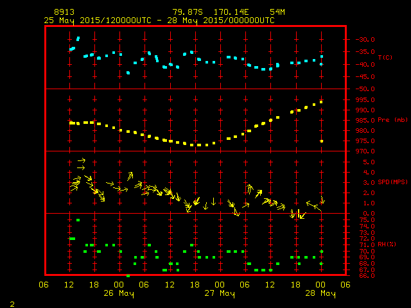Click the highest cyan temperature point near -30
Screen dimensions: 411x308
pos(78,38)
